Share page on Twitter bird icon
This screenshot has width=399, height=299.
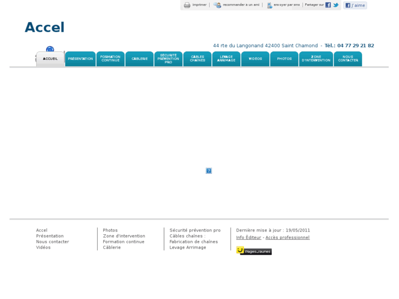pos(336,5)
